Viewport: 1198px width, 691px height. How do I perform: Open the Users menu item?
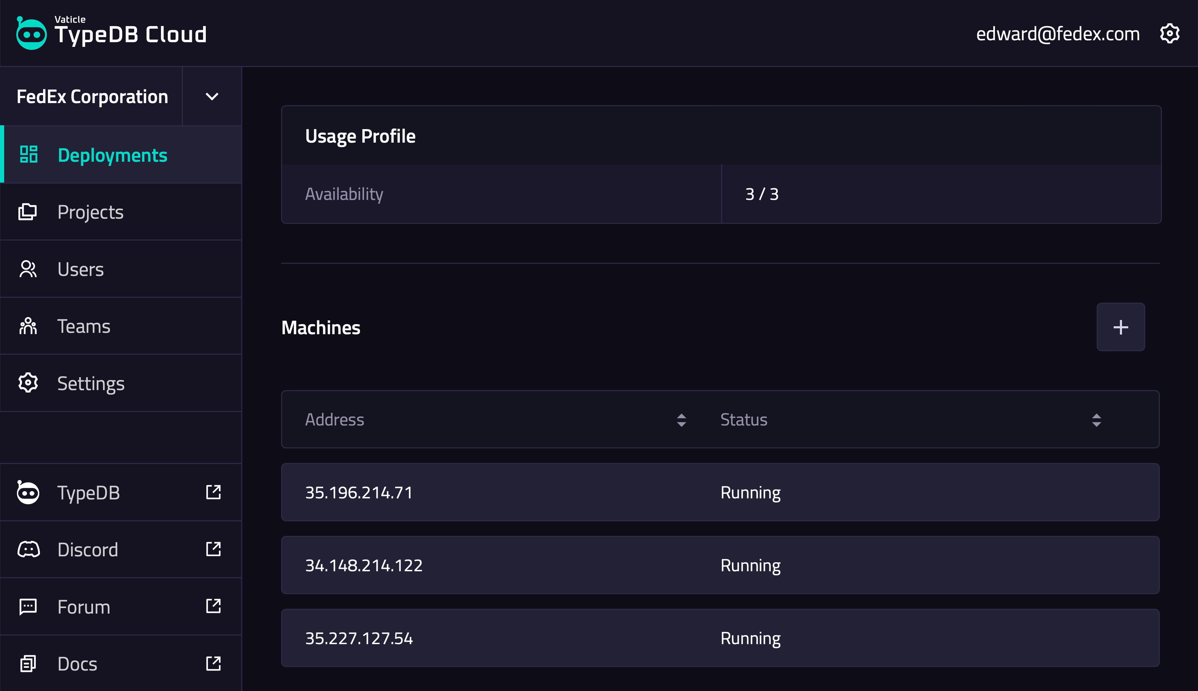[x=81, y=269]
